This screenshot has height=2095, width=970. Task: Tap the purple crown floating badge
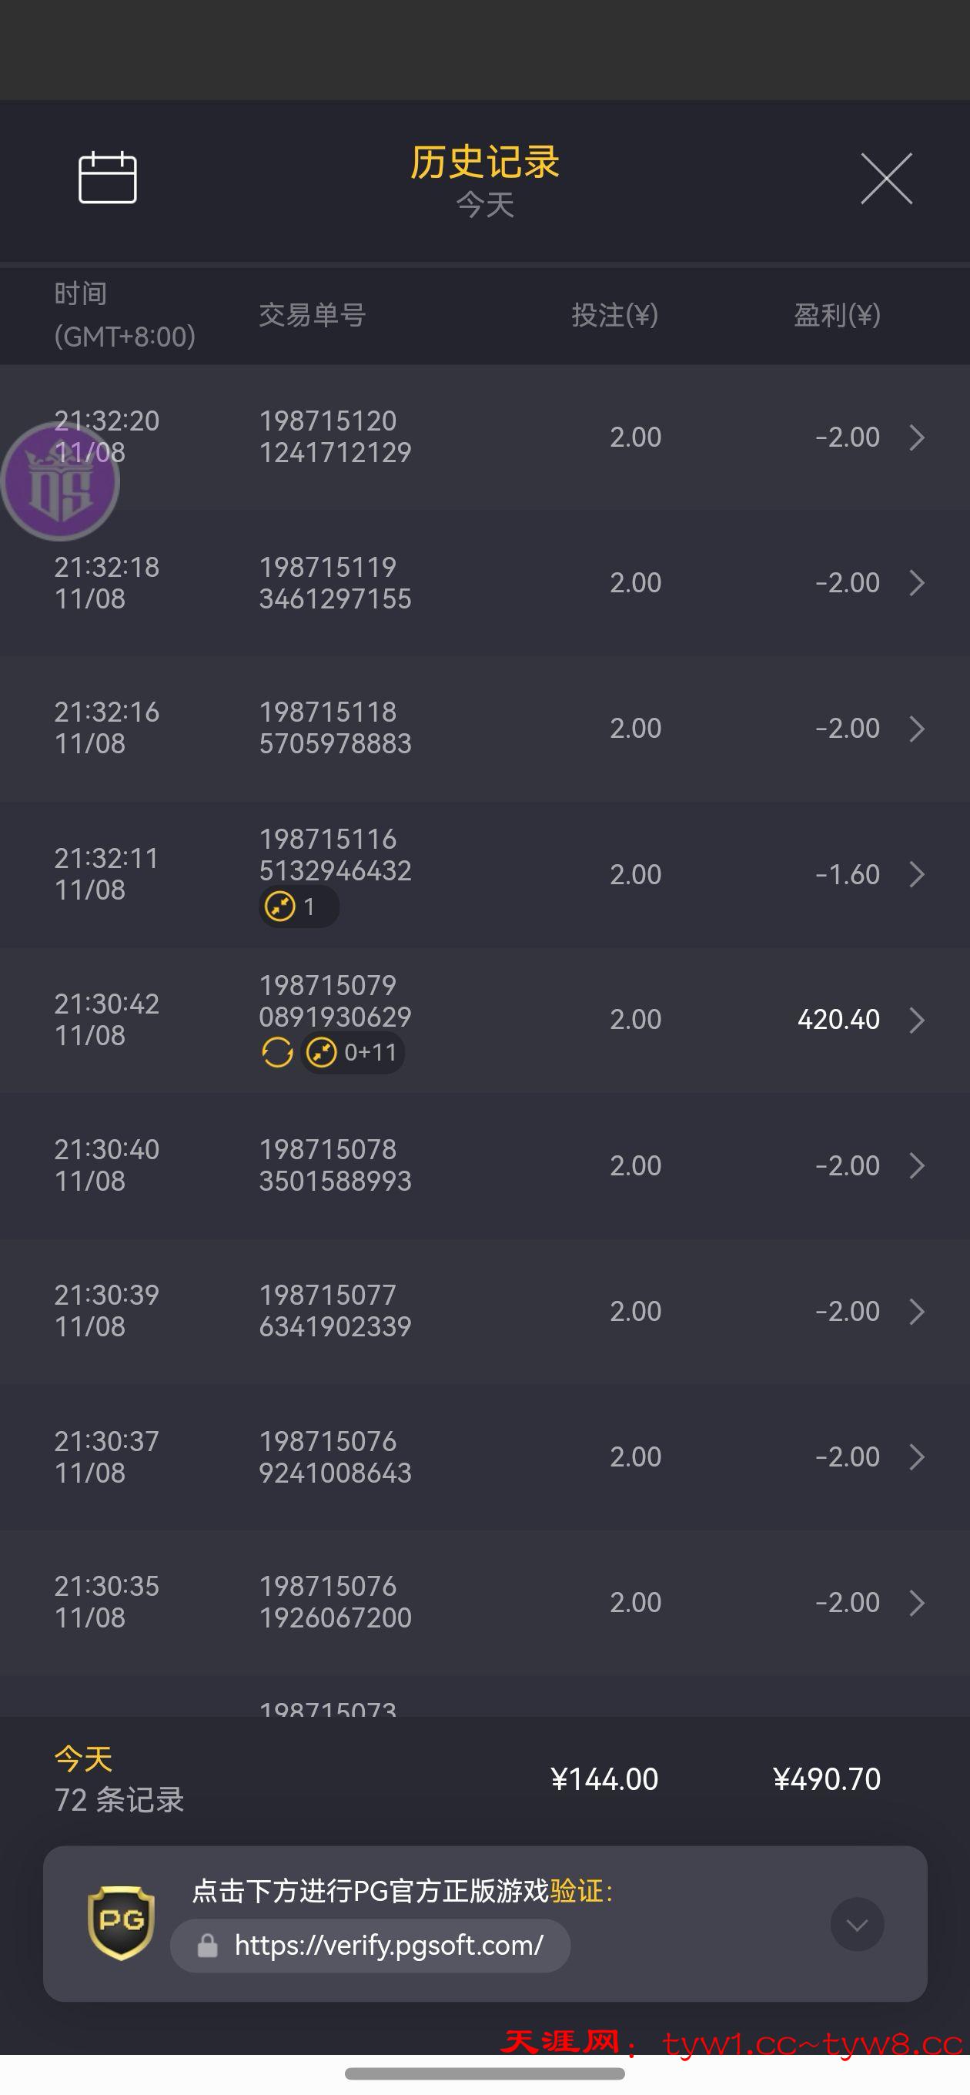(x=60, y=482)
